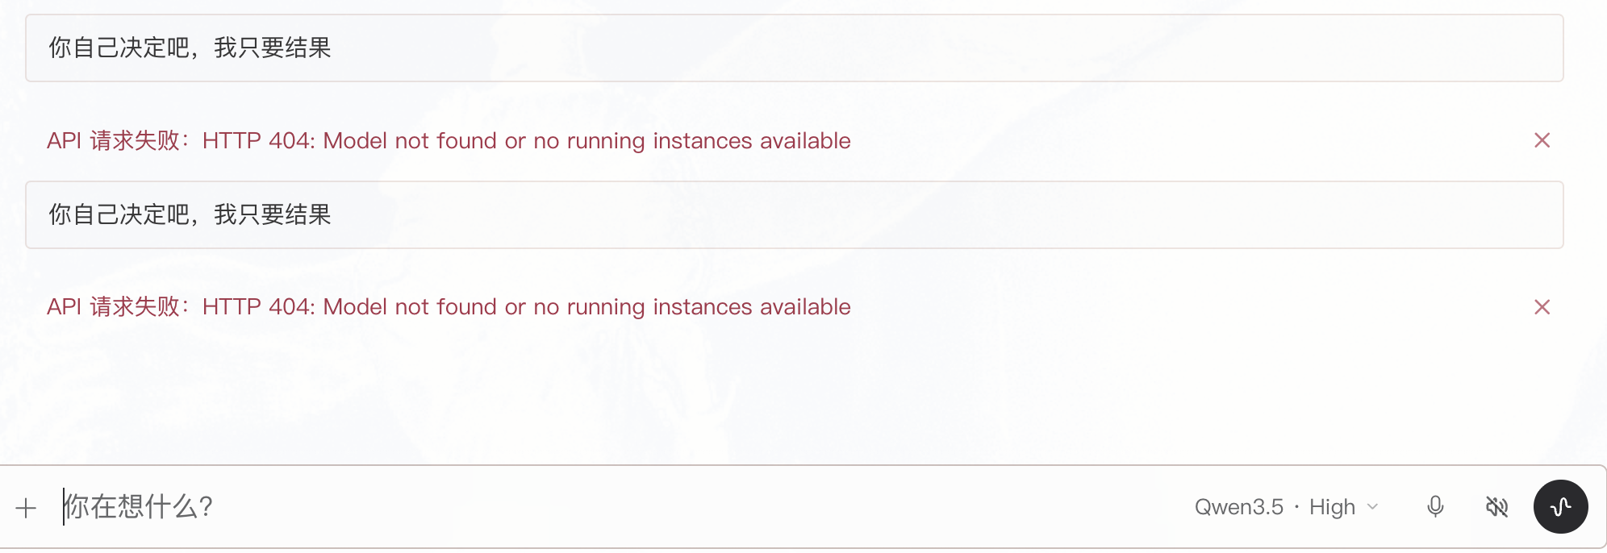1607x553 pixels.
Task: Select the topmost 你自己决定吧 message bubble
Action: (x=794, y=48)
